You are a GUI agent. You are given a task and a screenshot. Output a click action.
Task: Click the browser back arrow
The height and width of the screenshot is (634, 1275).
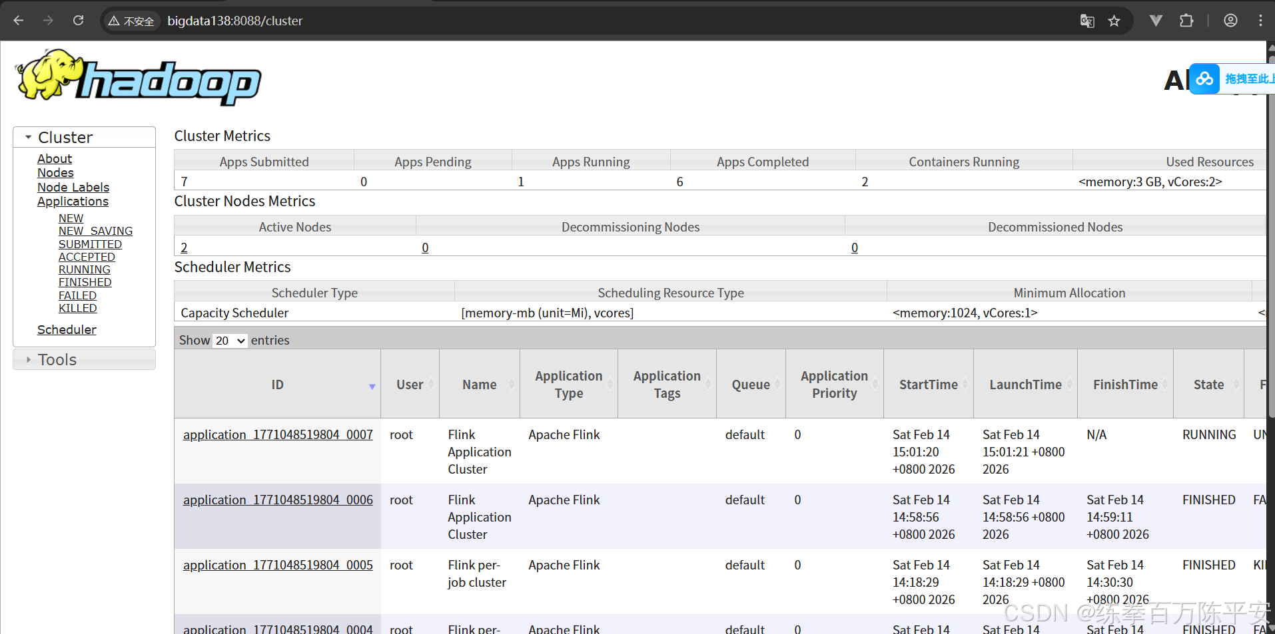(19, 21)
